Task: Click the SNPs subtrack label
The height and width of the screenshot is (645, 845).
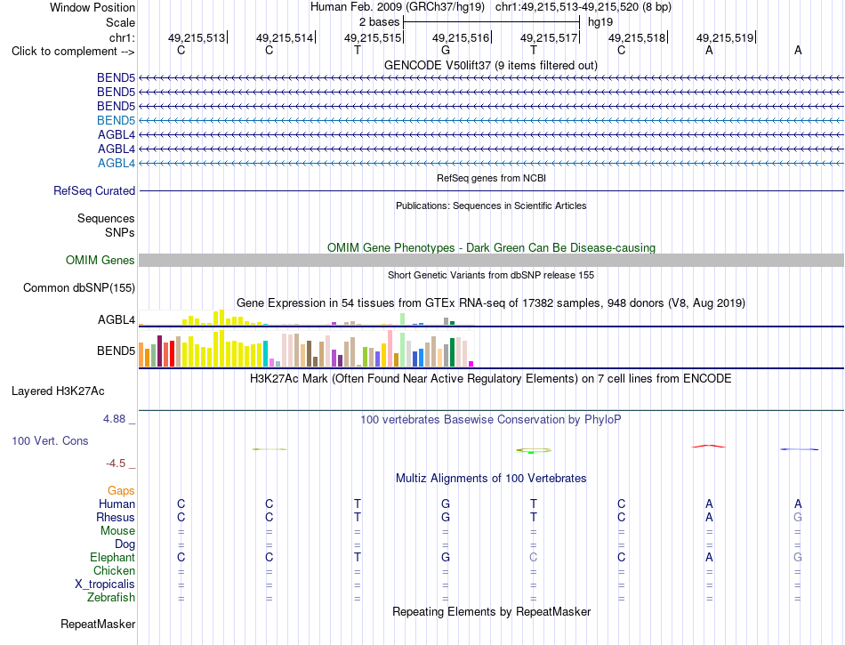Action: click(x=120, y=232)
